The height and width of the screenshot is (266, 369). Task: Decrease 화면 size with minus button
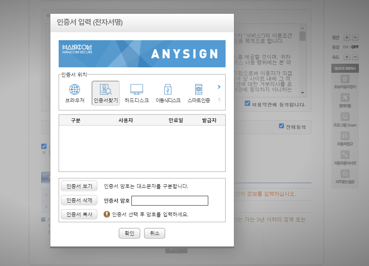[x=355, y=37]
